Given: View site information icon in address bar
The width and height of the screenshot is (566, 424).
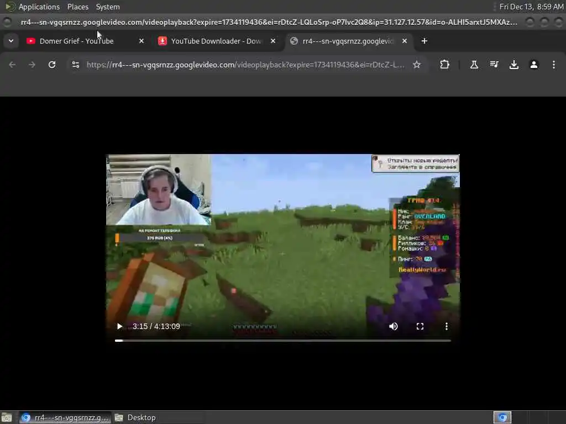Looking at the screenshot, I should pos(75,65).
